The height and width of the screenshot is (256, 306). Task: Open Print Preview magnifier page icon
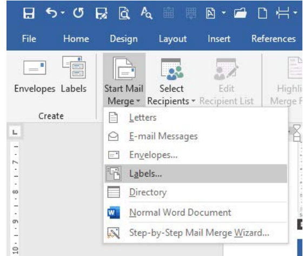pyautogui.click(x=124, y=14)
